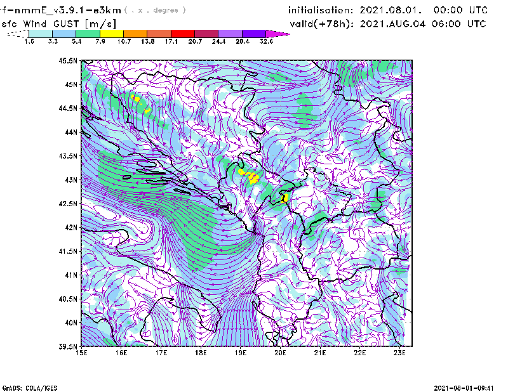
Task: Click the light cyan legend swatch
Action: (x=41, y=34)
